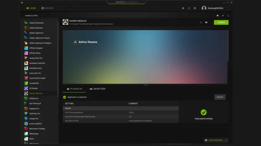Click the Use GPU for R3D row
The height and width of the screenshot is (146, 261).
click(x=121, y=121)
